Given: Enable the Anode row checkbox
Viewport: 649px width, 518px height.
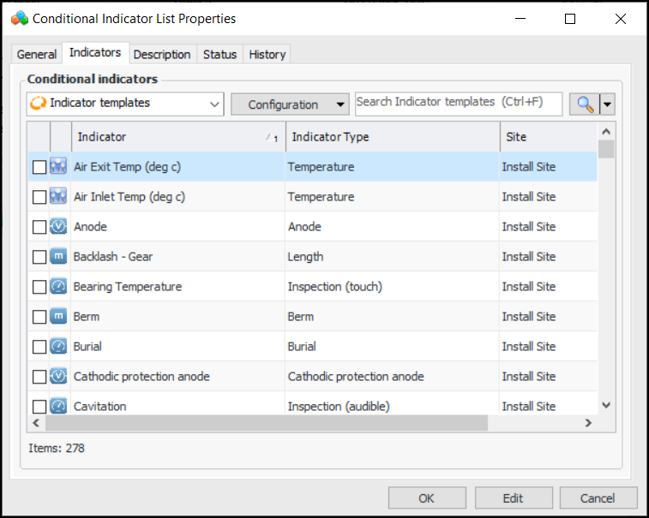Looking at the screenshot, I should point(39,227).
